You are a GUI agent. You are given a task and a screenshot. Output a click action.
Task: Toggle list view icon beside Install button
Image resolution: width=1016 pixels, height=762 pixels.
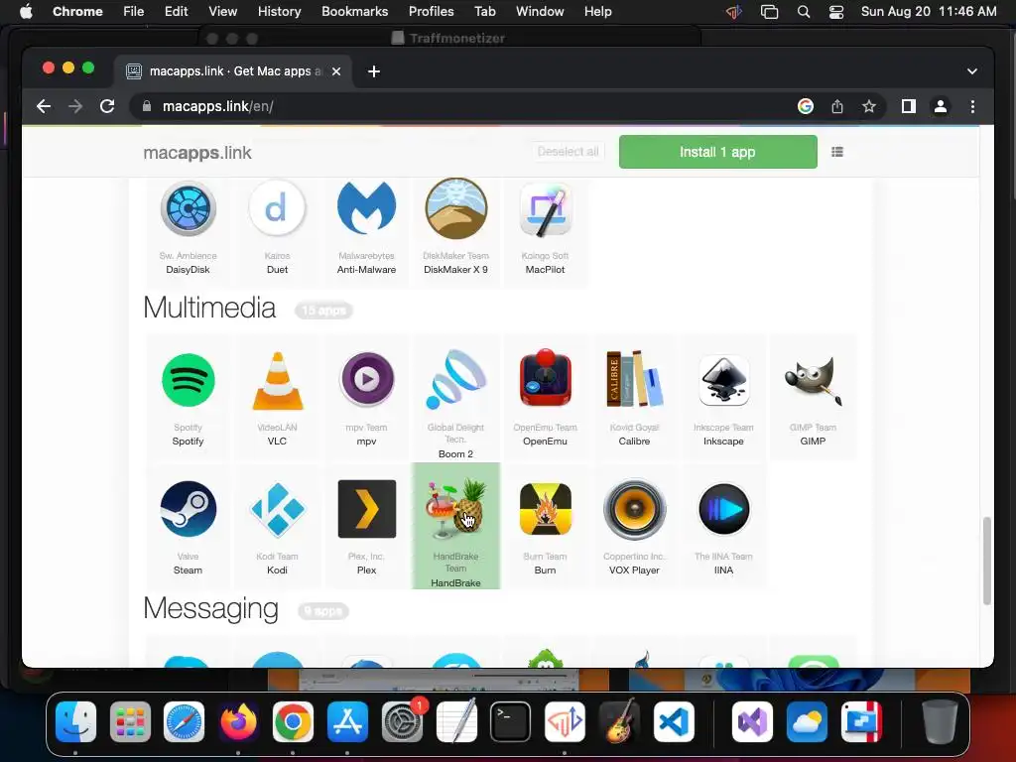pos(837,152)
